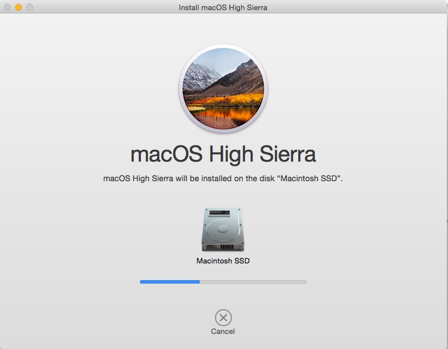Viewport: 448px width, 349px height.
Task: Click the X symbol inside the Cancel circle
Action: tap(224, 317)
